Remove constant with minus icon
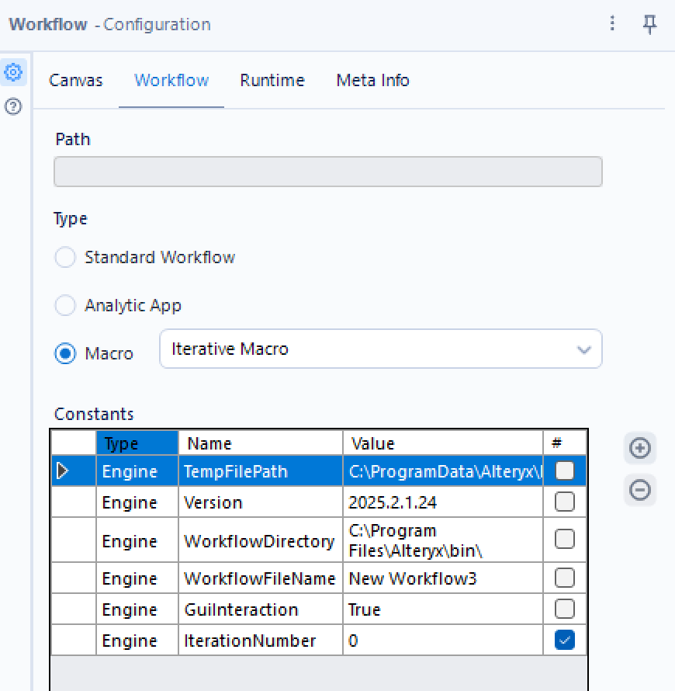 pyautogui.click(x=640, y=490)
